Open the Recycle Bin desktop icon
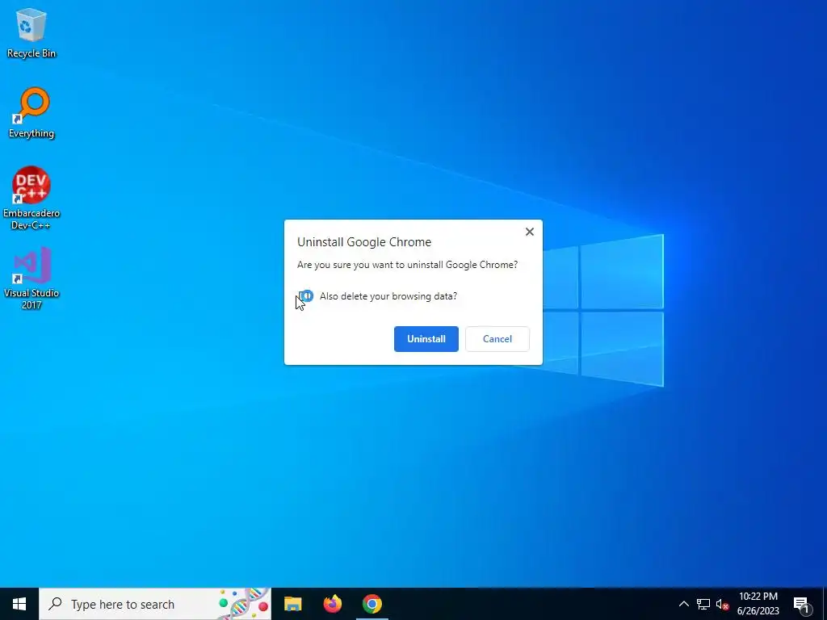The image size is (827, 620). pyautogui.click(x=31, y=32)
